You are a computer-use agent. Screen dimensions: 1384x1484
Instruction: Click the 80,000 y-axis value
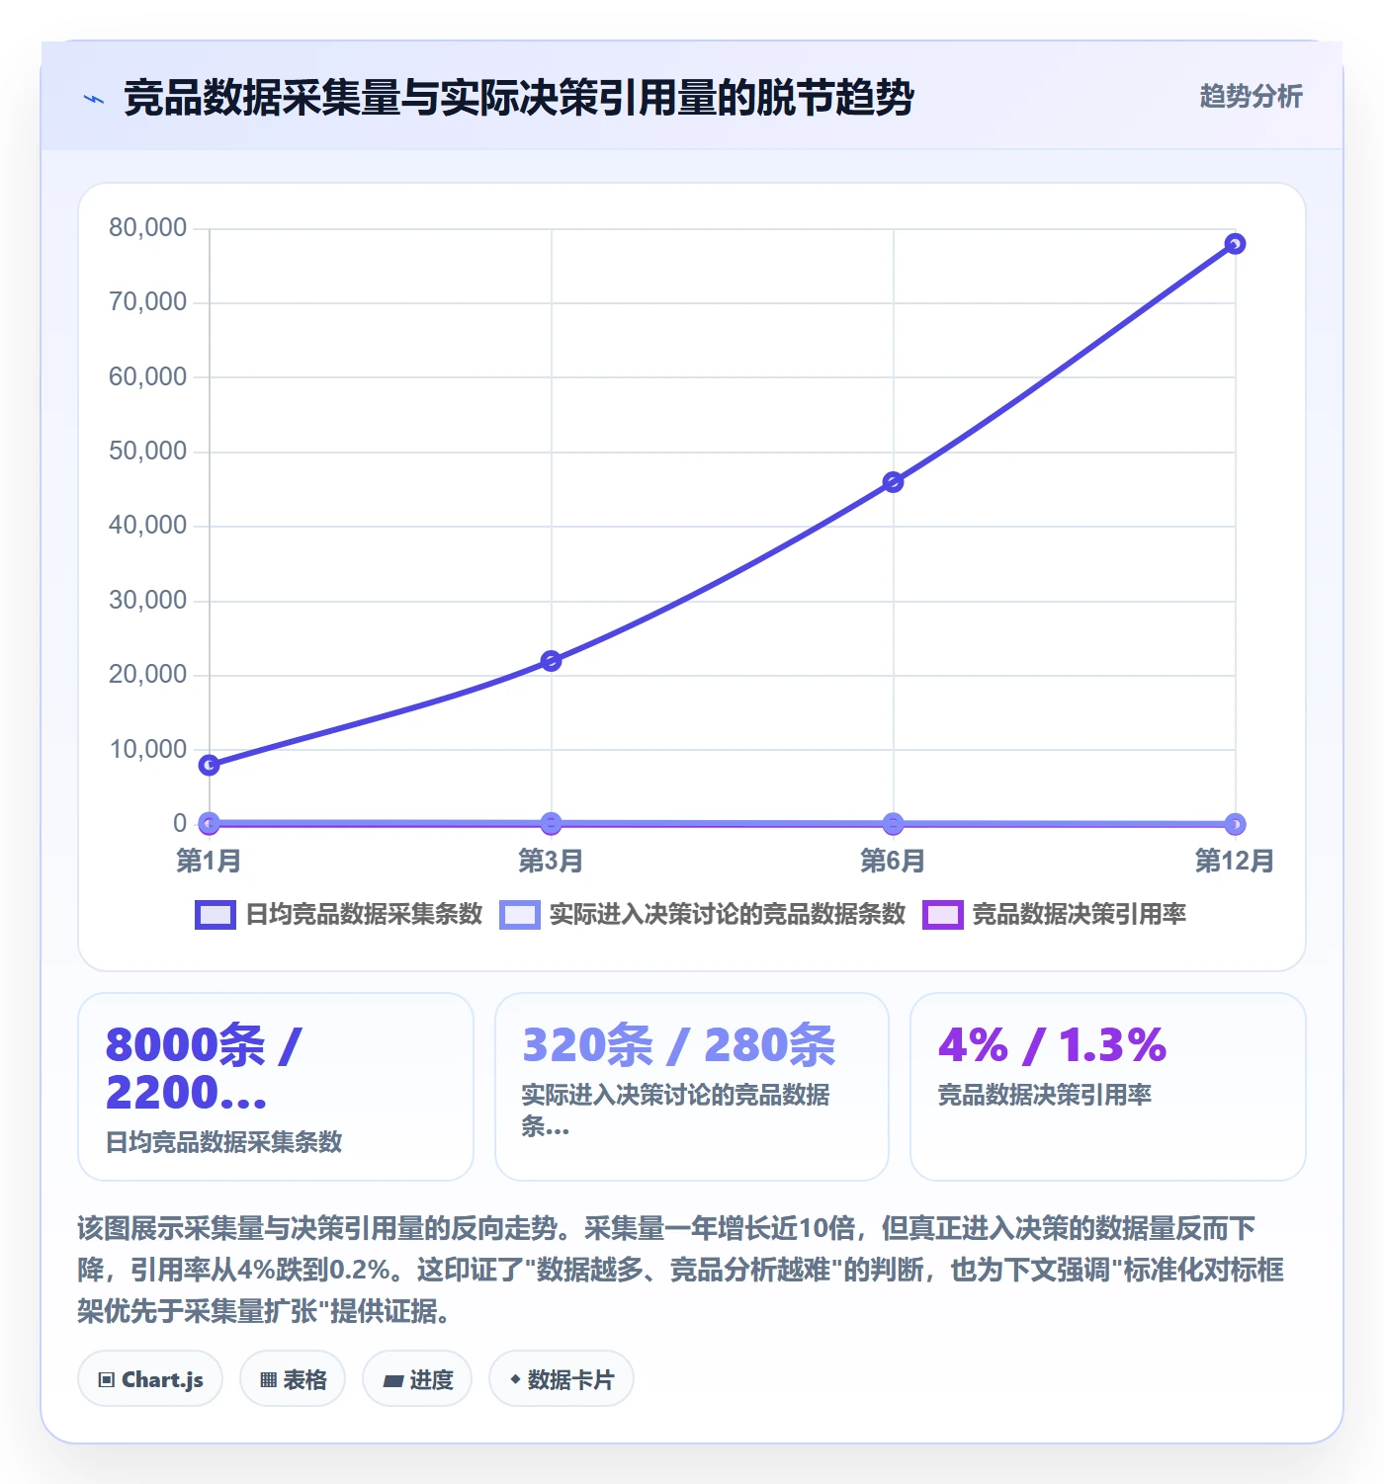coord(147,228)
